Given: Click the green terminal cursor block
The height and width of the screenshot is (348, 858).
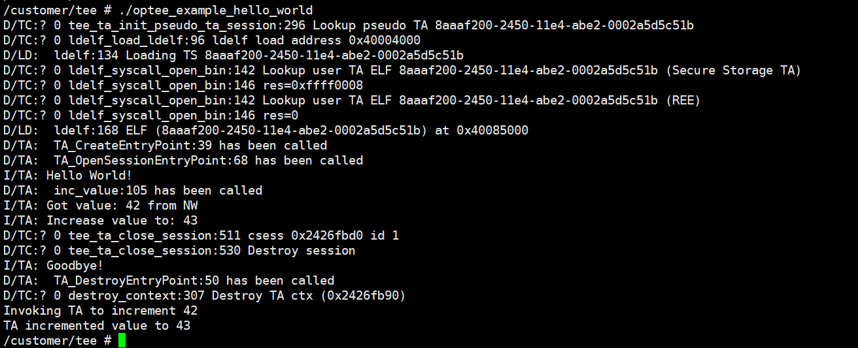Looking at the screenshot, I should click(122, 341).
